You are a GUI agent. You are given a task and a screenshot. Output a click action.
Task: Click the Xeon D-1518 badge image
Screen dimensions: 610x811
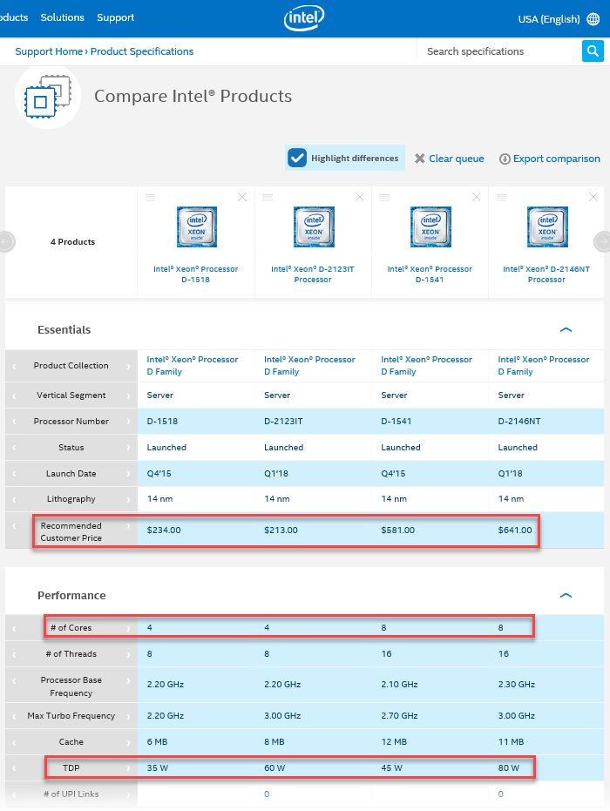pyautogui.click(x=197, y=227)
